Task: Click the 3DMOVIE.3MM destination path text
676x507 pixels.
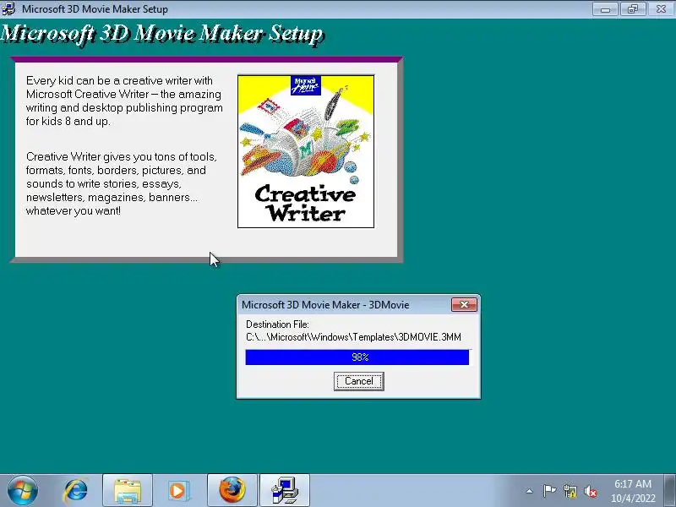Action: click(353, 336)
